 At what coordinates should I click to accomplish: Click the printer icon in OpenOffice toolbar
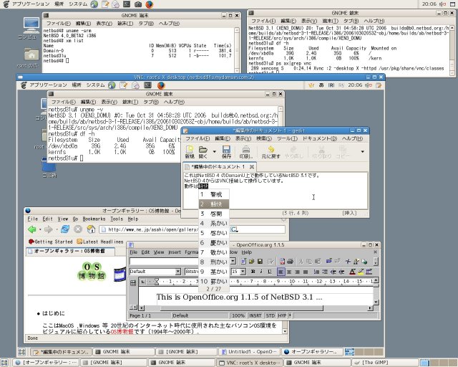pos(290,262)
